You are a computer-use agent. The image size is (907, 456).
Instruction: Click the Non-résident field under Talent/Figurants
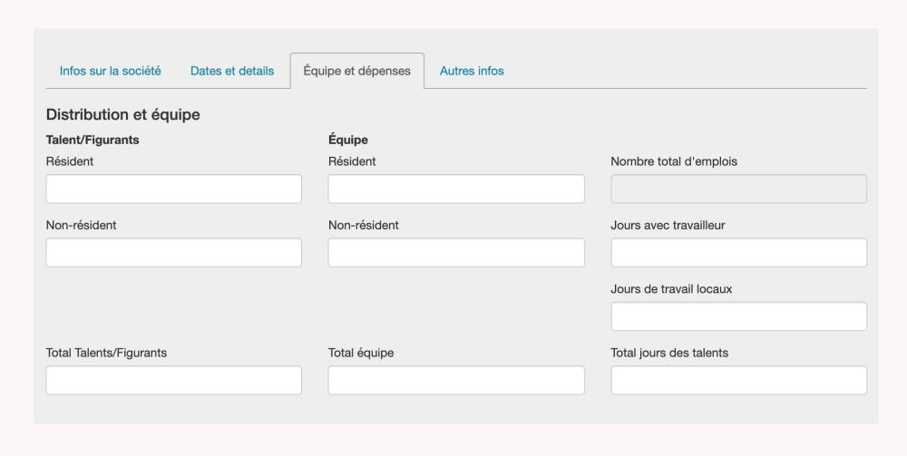[173, 253]
